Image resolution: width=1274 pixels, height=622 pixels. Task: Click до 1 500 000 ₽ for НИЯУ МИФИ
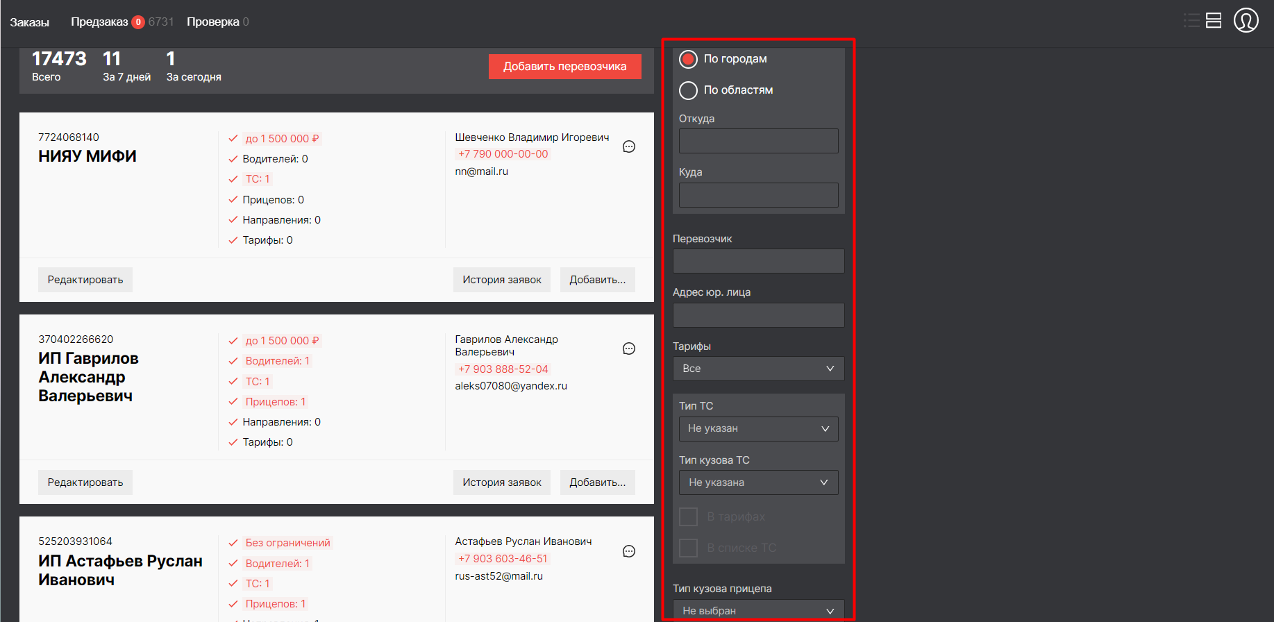click(x=282, y=139)
